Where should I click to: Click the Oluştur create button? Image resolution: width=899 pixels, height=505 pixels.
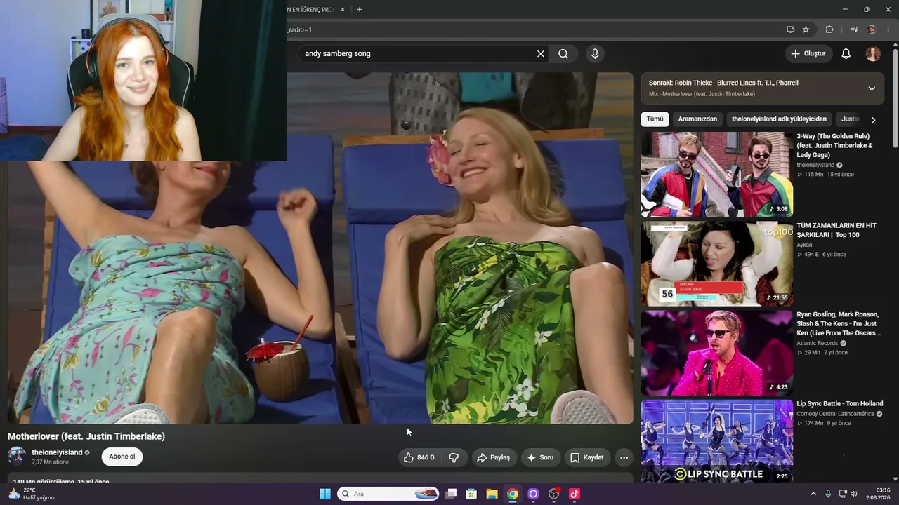click(808, 54)
